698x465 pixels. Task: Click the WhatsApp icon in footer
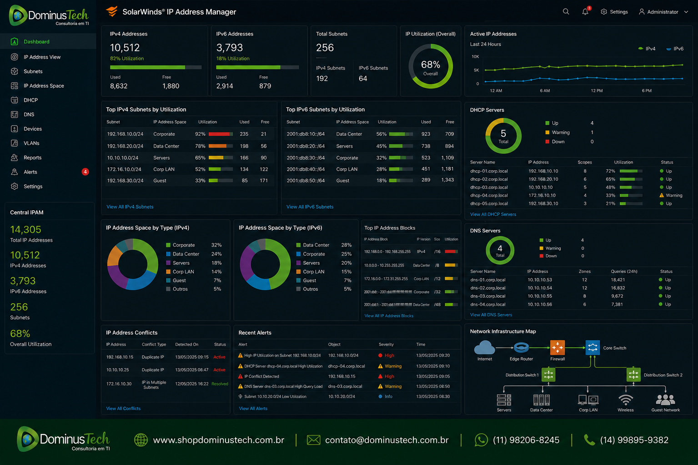coord(481,440)
